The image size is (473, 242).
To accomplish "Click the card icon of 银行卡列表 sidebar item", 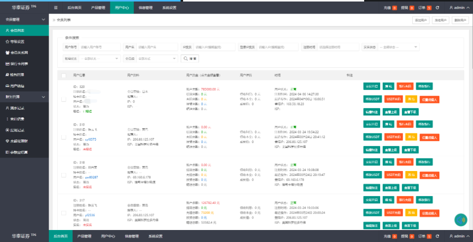I will click(8, 63).
